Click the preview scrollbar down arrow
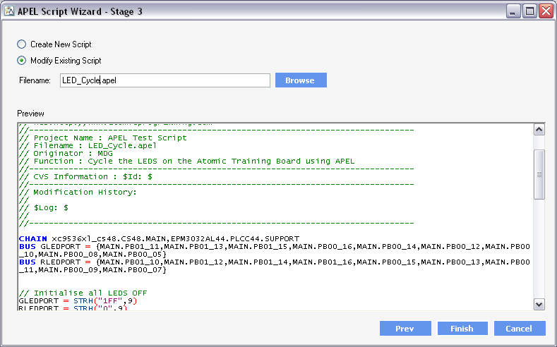Viewport: 557px width, 347px height. click(x=539, y=304)
